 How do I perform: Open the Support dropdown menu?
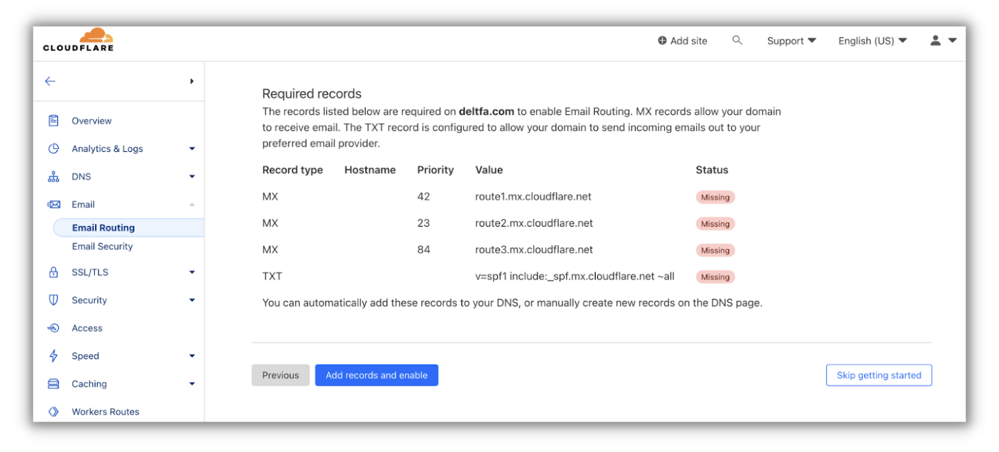coord(791,41)
